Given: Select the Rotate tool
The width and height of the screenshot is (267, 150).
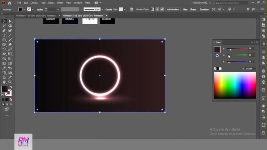Looking at the screenshot, I should 4,49.
